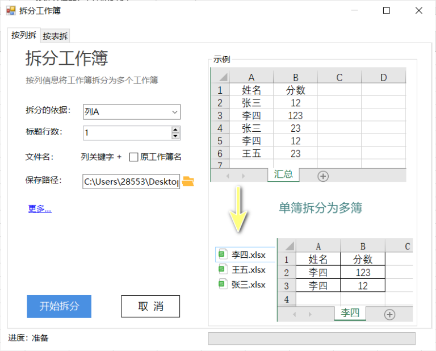Click the app icon in title bar

pyautogui.click(x=11, y=11)
